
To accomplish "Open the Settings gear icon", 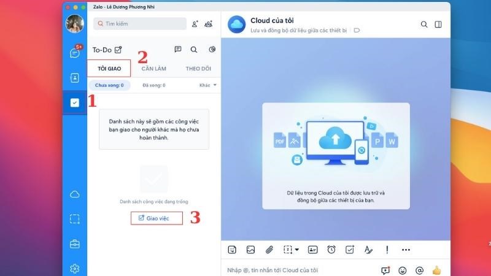I will (x=74, y=268).
